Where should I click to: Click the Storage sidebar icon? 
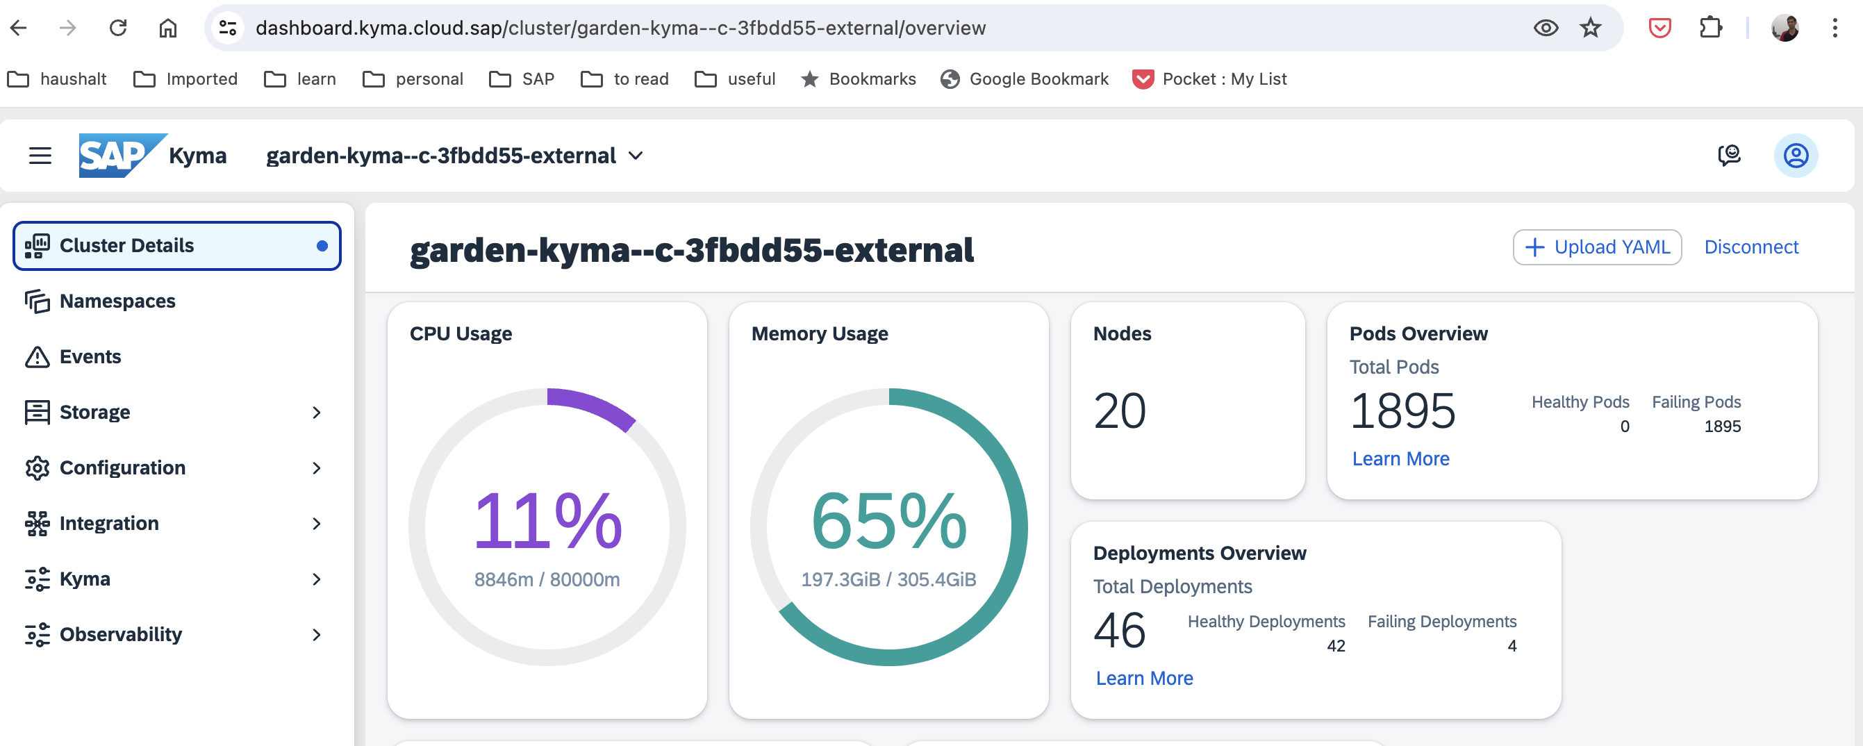tap(38, 413)
